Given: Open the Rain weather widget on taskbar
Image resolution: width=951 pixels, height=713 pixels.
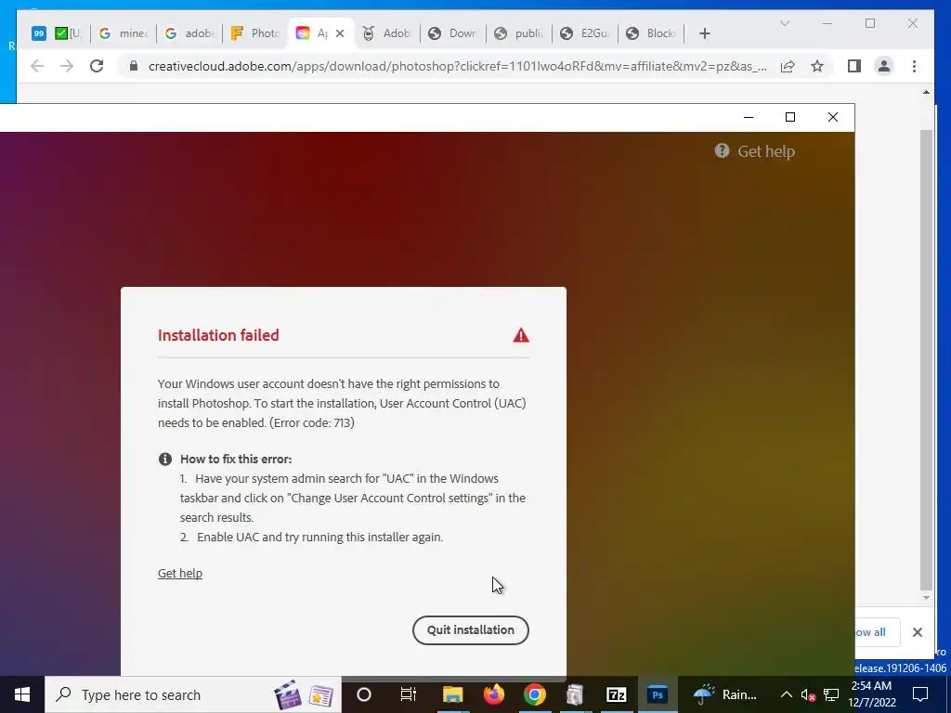Looking at the screenshot, I should (725, 694).
